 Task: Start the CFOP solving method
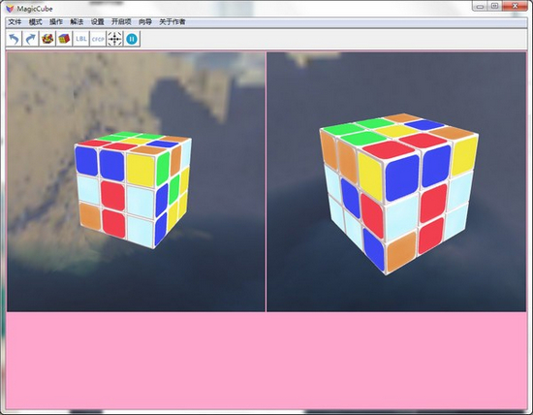tap(98, 39)
